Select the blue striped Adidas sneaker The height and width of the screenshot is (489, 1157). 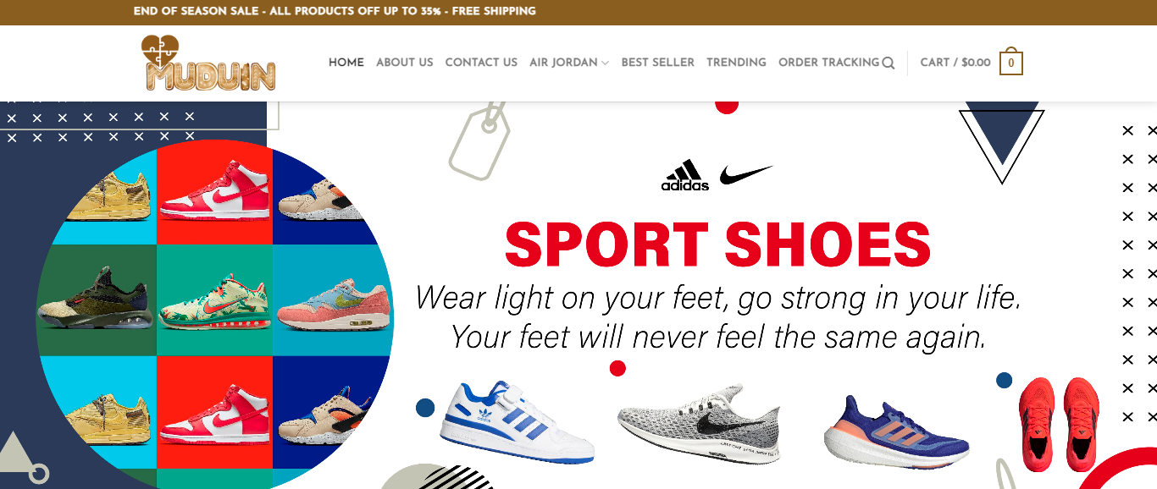point(517,421)
